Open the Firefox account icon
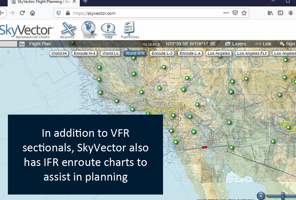 click(x=291, y=13)
